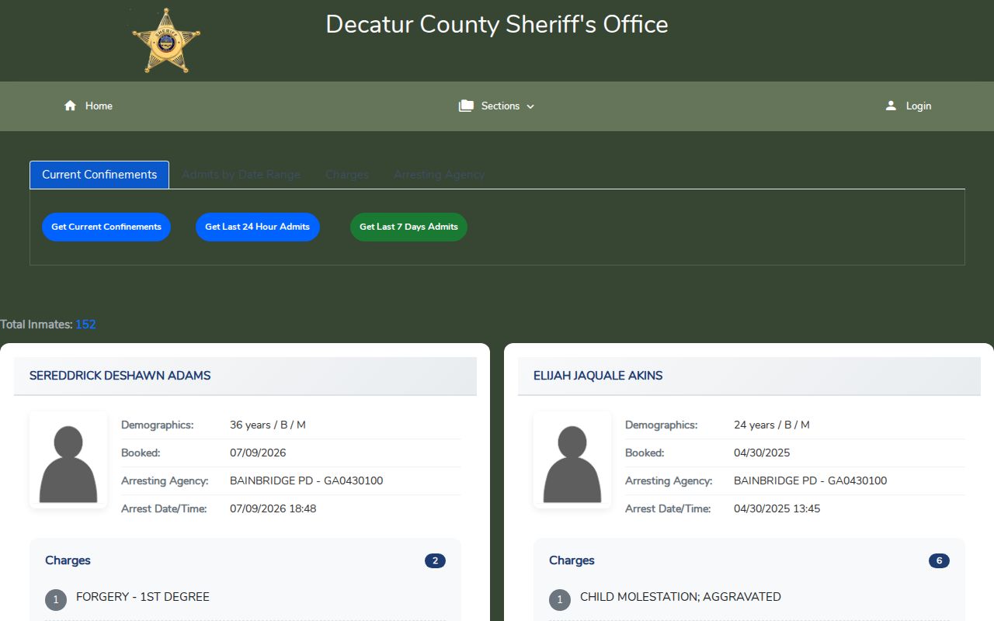Click Get Last 7 Days Admits button
Screen dimensions: 994x621
408,227
